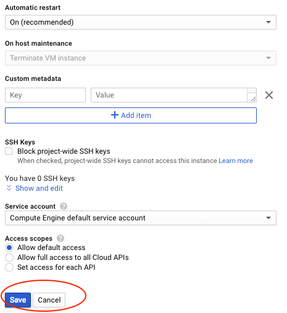Screen dimensions: 287x313
Task: Save the instance settings
Action: coord(18,300)
